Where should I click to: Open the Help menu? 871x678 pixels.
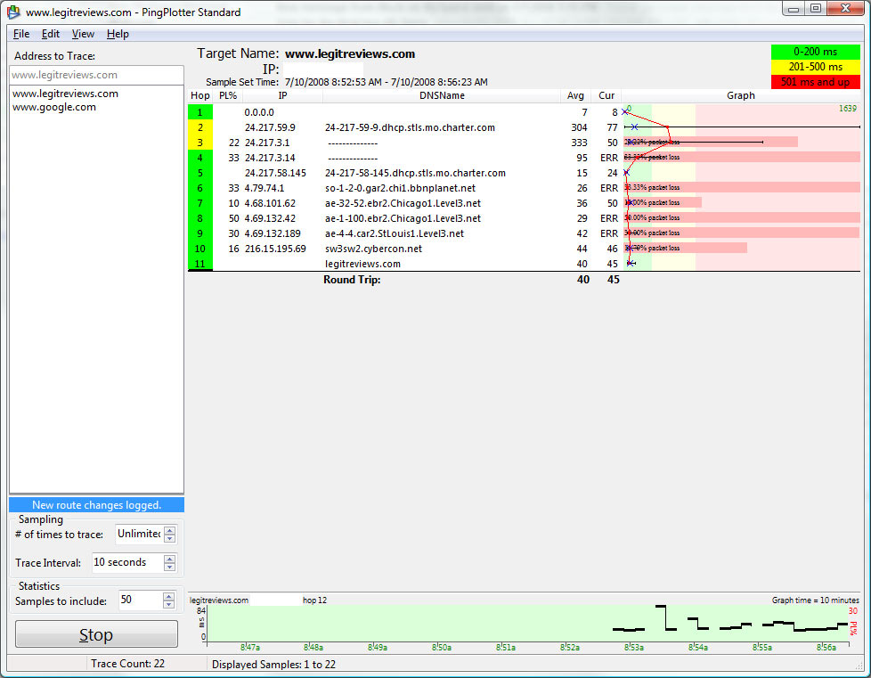point(118,34)
